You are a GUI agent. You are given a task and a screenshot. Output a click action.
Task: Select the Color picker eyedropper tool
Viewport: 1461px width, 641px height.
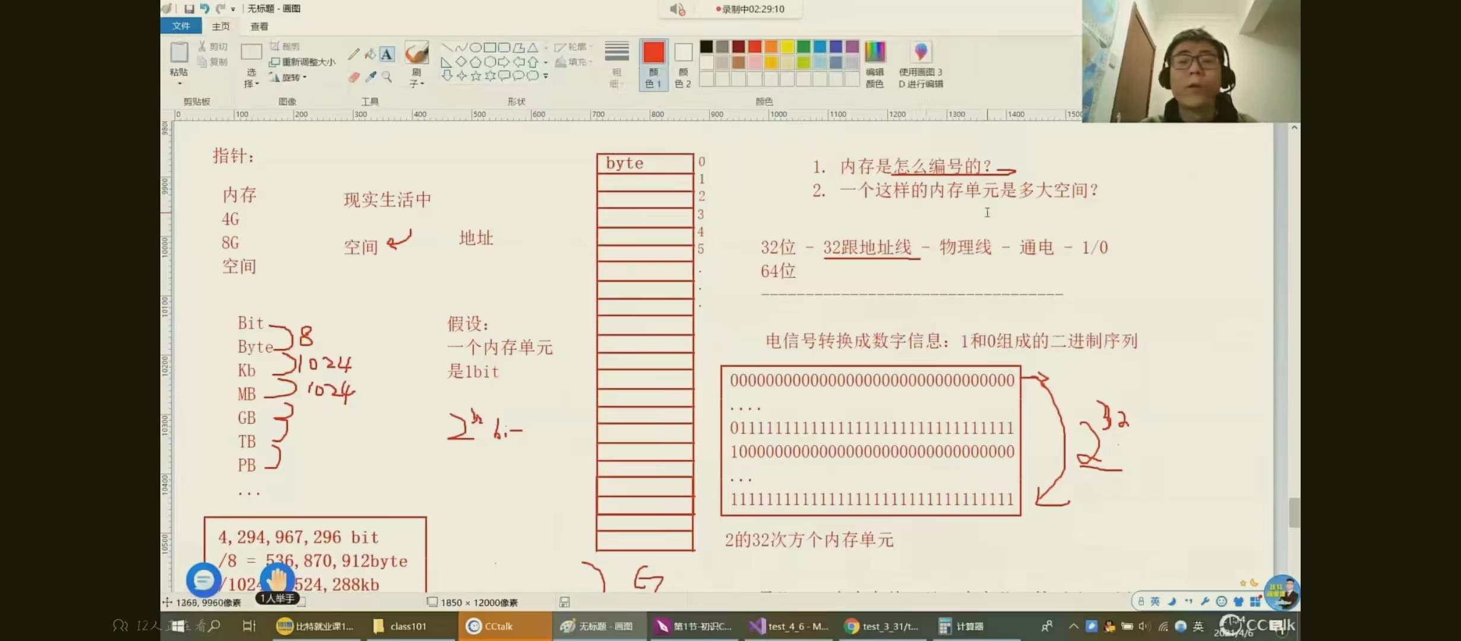371,77
